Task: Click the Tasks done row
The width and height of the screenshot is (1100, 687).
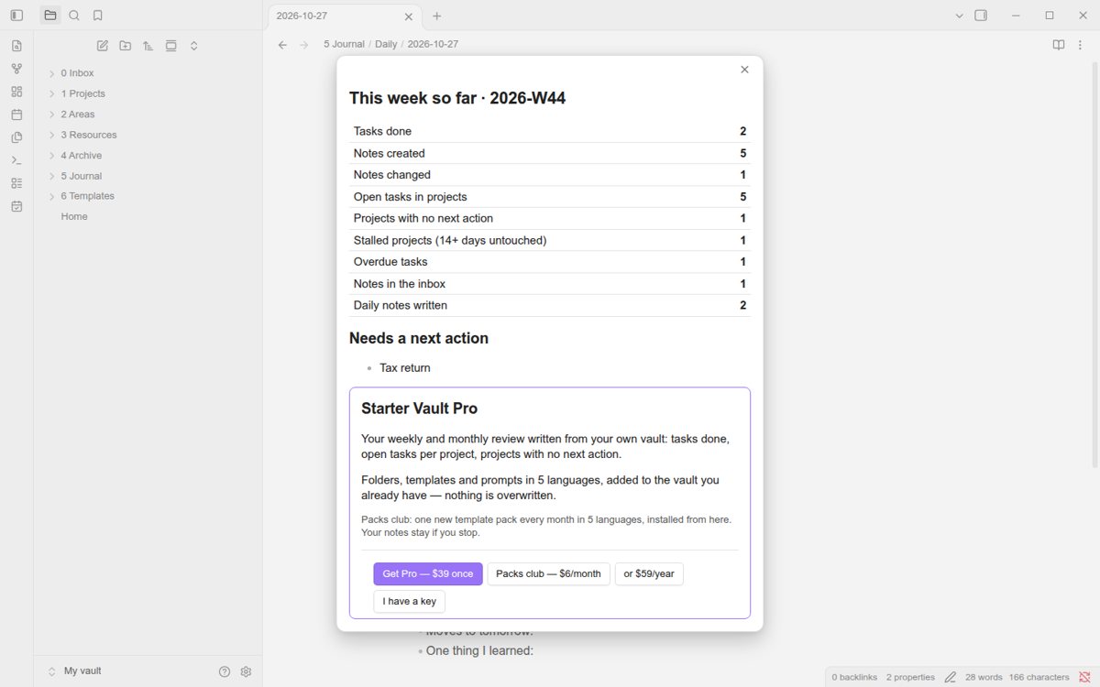Action: coord(550,131)
